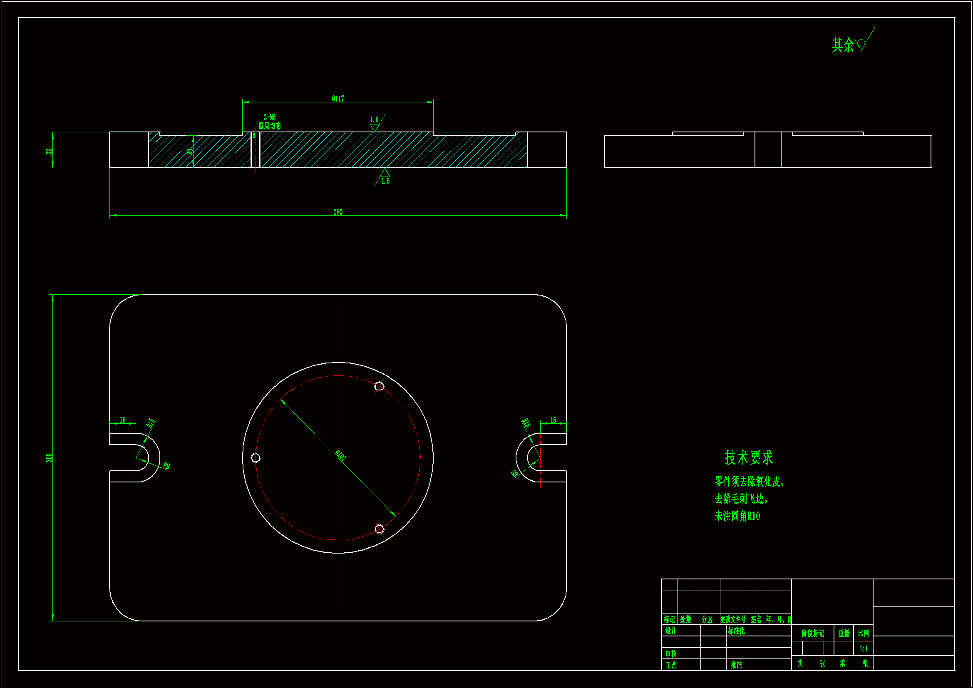Click the lower 1.6 roughness triangle
This screenshot has width=973, height=688.
click(385, 173)
